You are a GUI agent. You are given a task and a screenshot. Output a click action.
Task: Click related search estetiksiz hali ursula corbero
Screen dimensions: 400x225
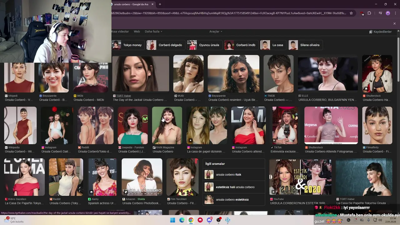(234, 187)
